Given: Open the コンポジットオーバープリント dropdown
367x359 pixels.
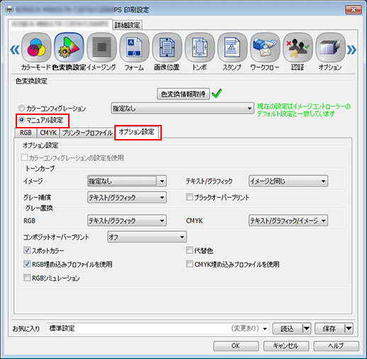Looking at the screenshot, I should coord(147,237).
